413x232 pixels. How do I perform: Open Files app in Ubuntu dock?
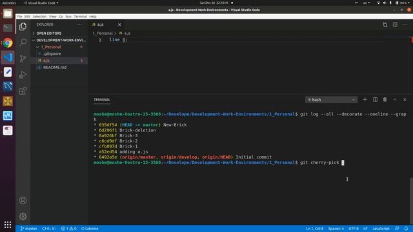[x=8, y=14]
